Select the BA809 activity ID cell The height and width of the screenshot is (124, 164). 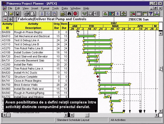point(8,32)
